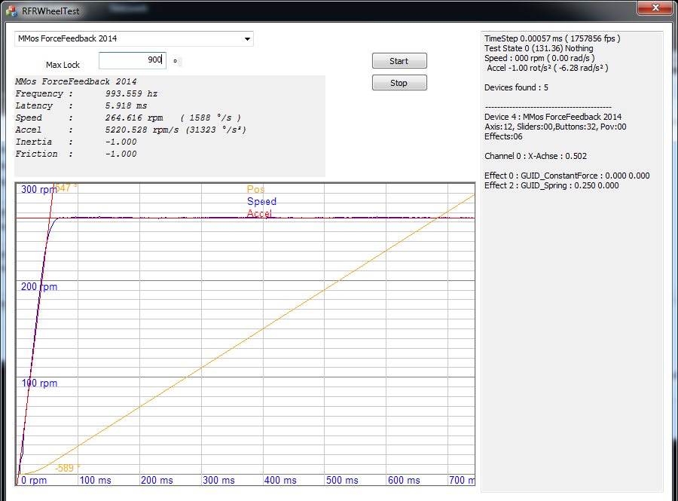The image size is (678, 501).
Task: Click the Pos legend label in graph
Action: (x=256, y=189)
